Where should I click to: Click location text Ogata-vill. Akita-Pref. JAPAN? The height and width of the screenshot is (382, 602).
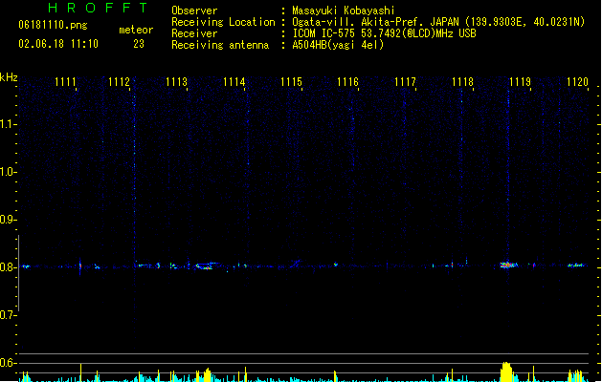pos(375,22)
